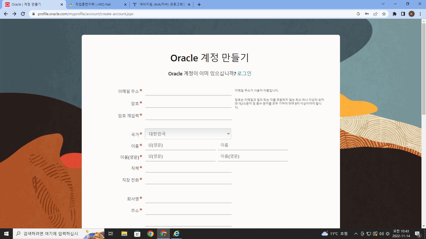This screenshot has height=239, width=426.
Task: Open Chrome extensions puzzle icon
Action: [x=395, y=14]
